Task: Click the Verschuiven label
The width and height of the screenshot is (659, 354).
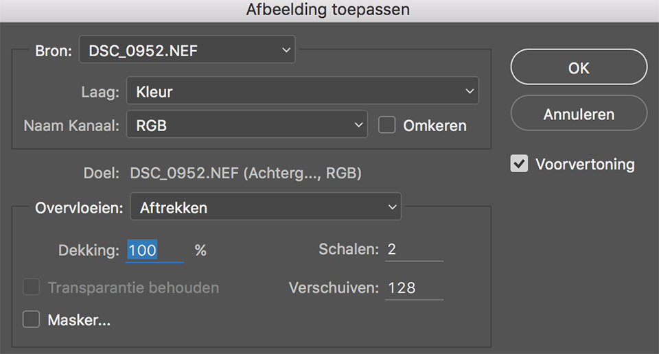Action: (x=334, y=287)
